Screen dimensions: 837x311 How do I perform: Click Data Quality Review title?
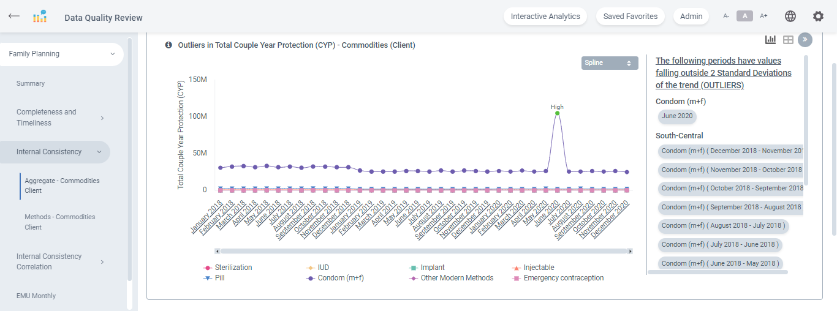pos(104,18)
